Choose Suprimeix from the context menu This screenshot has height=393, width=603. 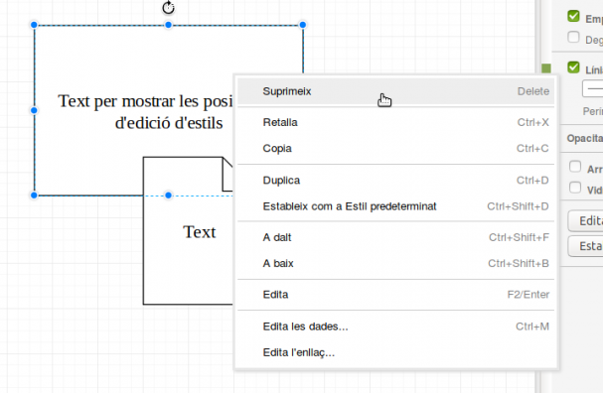[x=395, y=91]
